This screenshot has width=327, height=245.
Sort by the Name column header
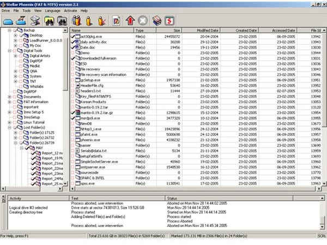coord(101,31)
